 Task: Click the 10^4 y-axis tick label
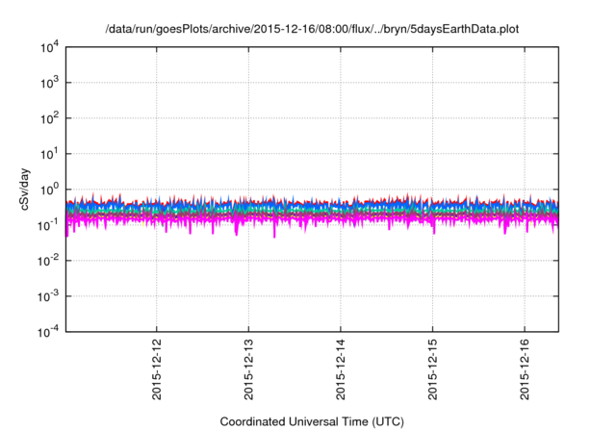(49, 47)
